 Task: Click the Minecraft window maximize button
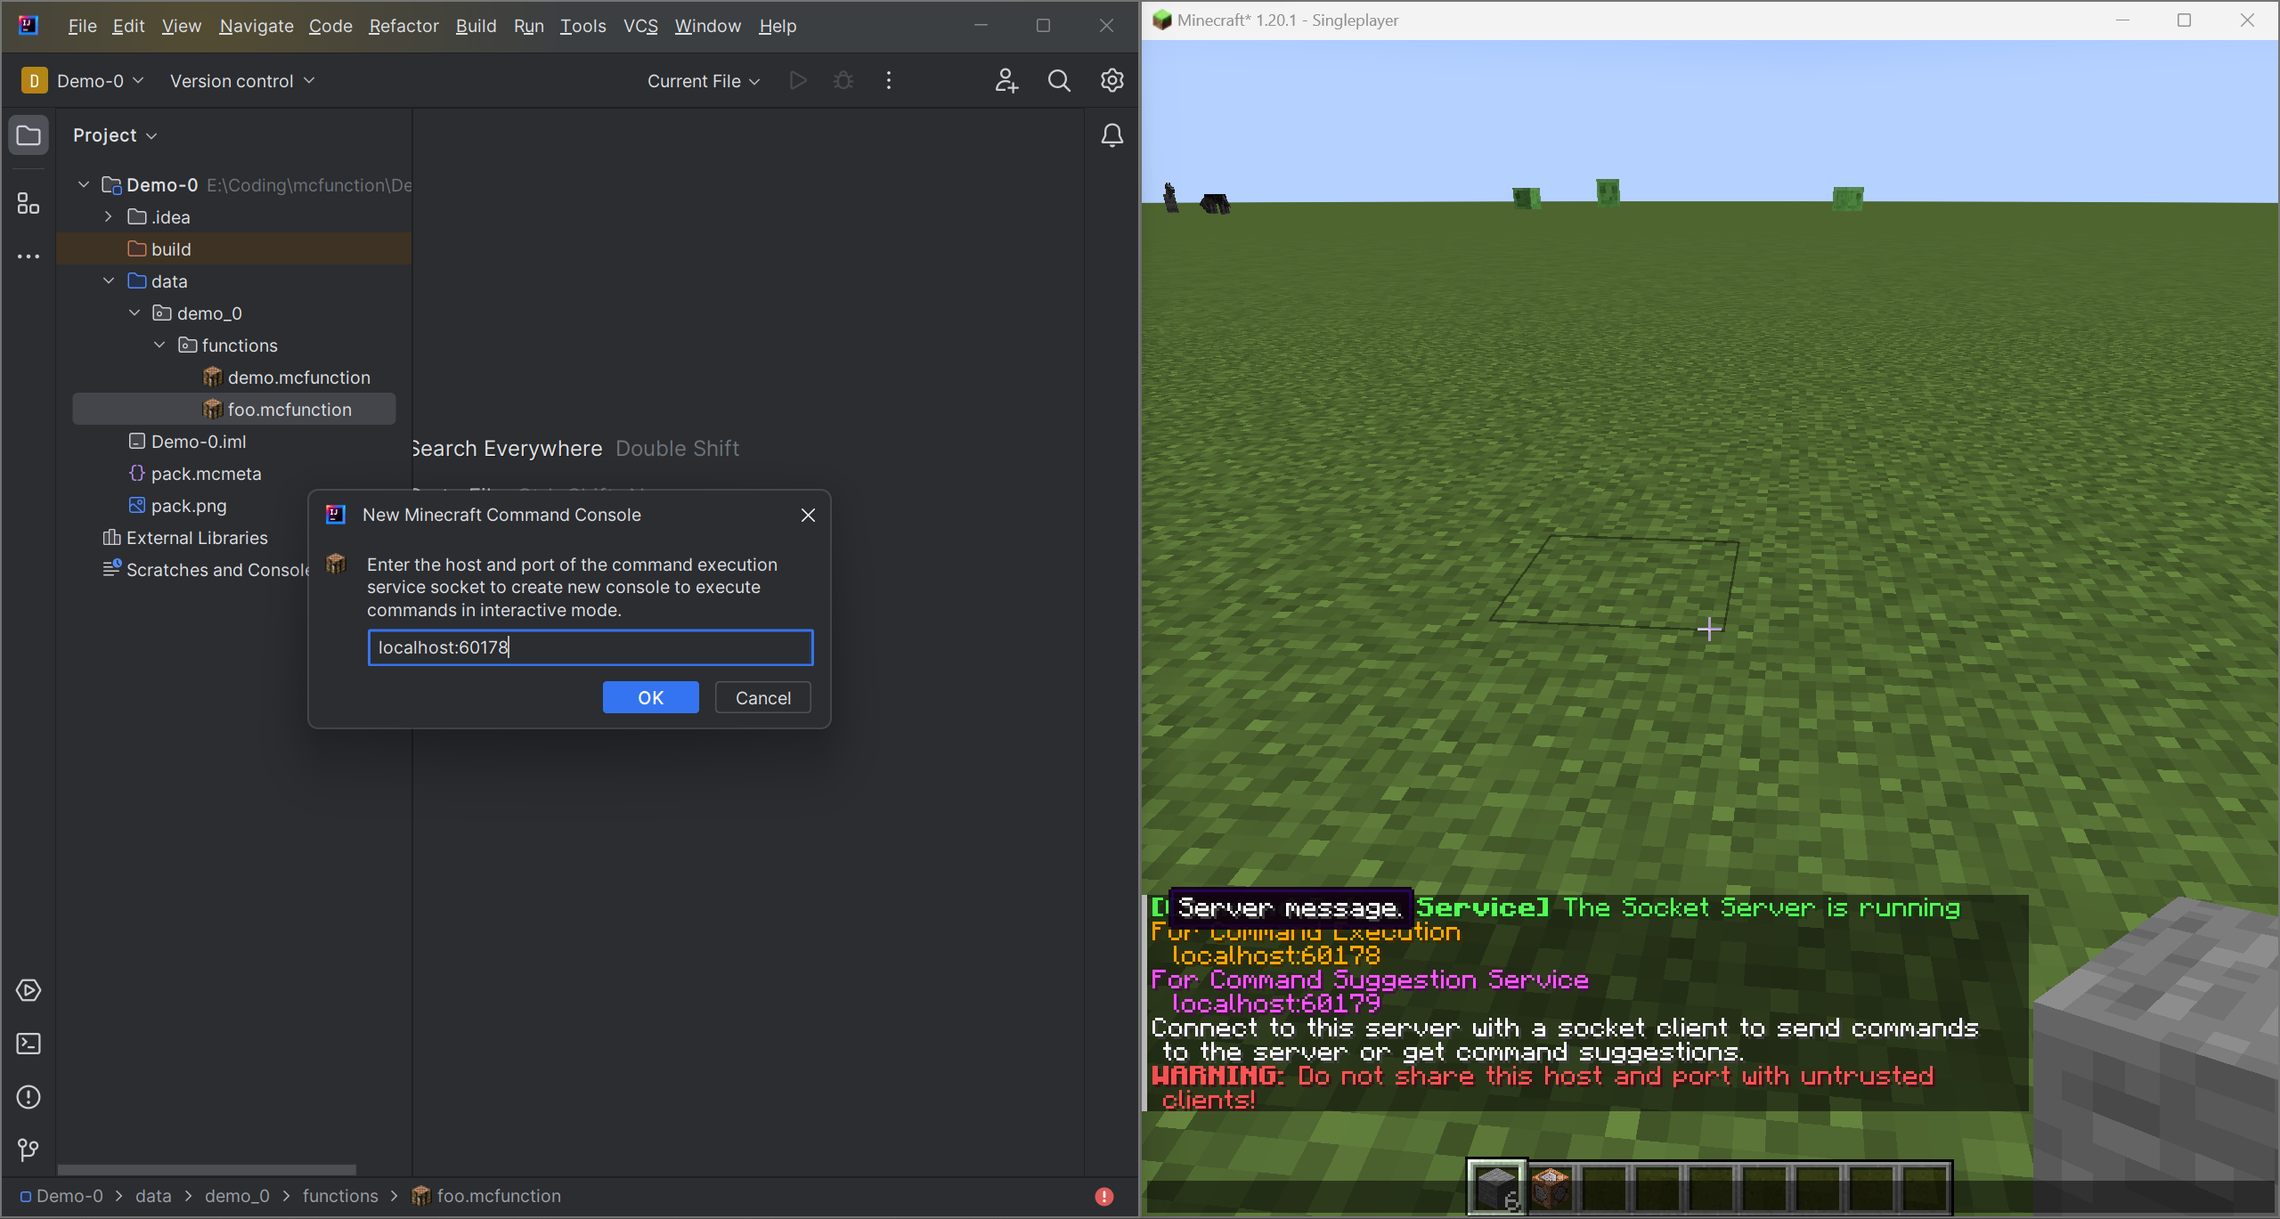coord(2184,20)
